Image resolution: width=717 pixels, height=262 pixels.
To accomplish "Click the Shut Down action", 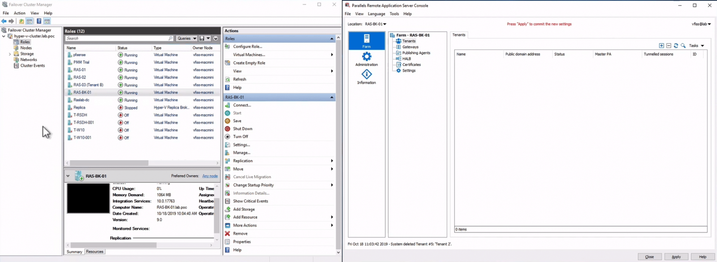I will click(242, 129).
